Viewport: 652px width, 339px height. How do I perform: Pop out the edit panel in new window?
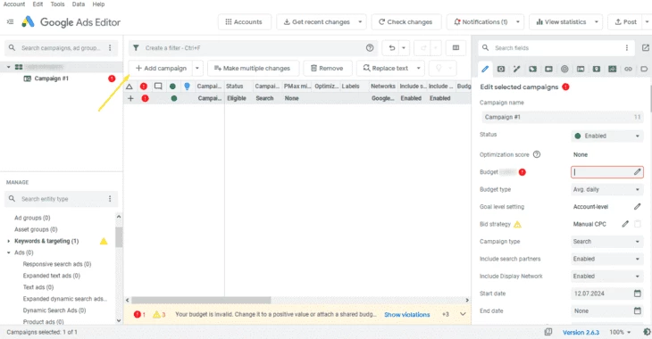646,48
